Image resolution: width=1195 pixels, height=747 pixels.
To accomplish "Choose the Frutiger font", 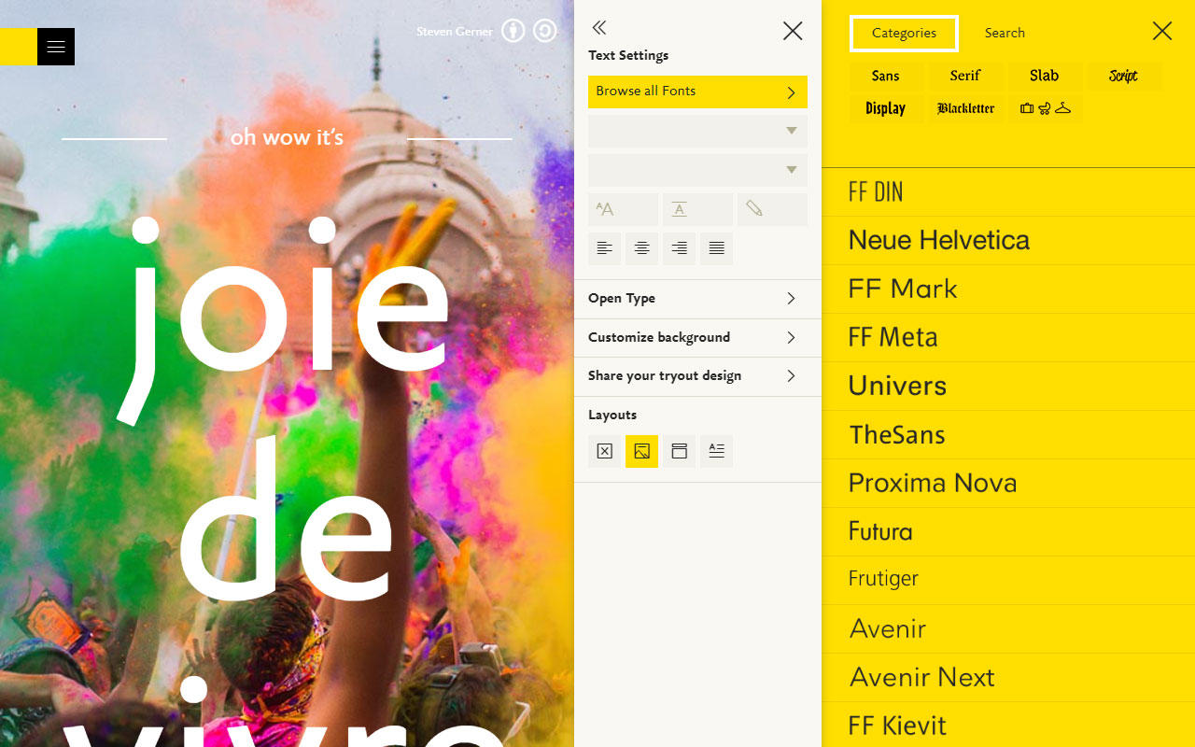I will 1008,581.
